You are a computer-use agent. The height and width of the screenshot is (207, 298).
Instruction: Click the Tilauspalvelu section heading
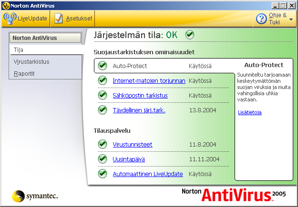(x=112, y=131)
